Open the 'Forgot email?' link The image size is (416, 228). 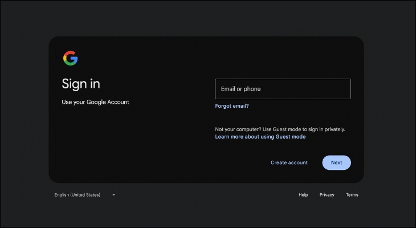point(231,106)
